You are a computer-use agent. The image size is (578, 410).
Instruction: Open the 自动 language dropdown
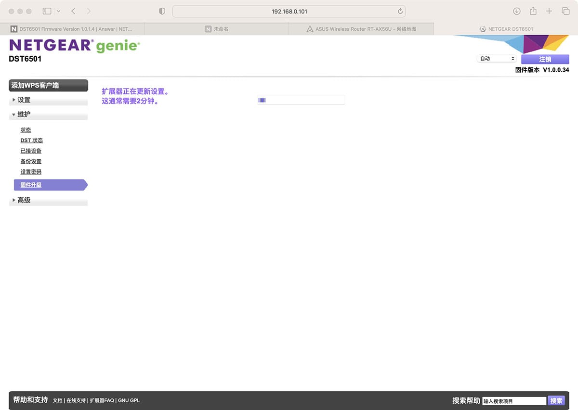click(x=497, y=59)
